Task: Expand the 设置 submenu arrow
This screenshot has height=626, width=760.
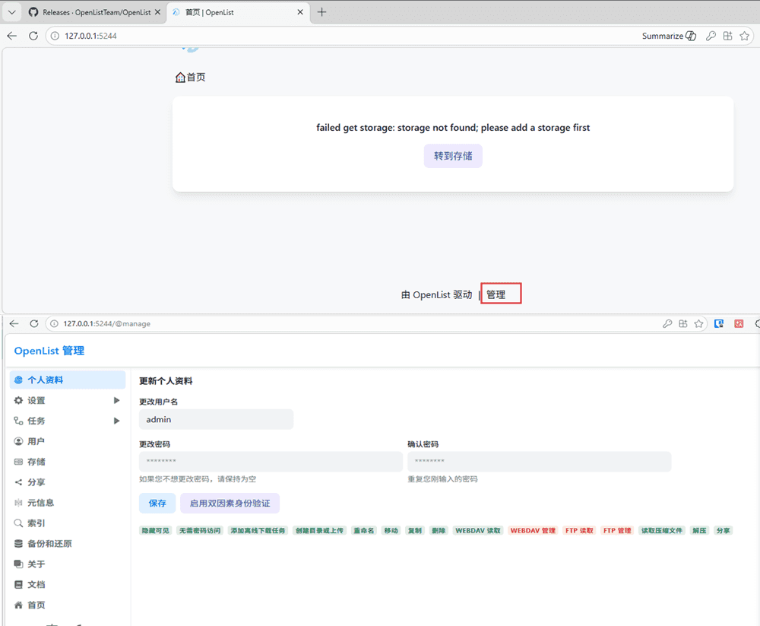Action: 117,400
